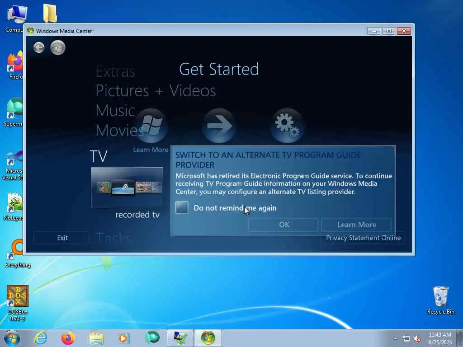Select the Tasks menu category
Screen dimensions: 463x347
[x=113, y=238]
